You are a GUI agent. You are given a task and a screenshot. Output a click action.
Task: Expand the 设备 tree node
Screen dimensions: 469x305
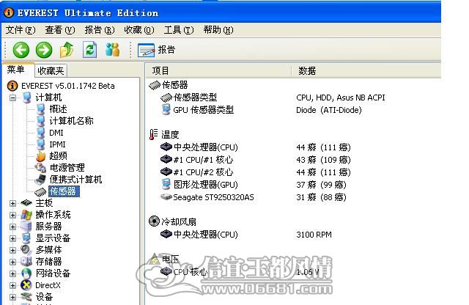(x=12, y=297)
